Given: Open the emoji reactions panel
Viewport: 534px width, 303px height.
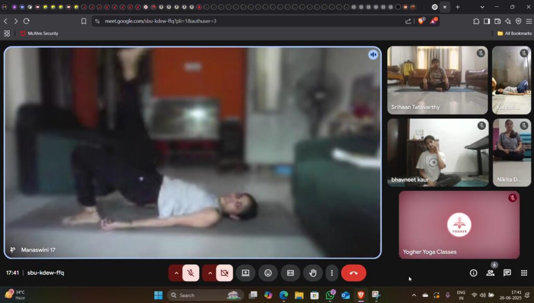Looking at the screenshot, I should [x=268, y=273].
